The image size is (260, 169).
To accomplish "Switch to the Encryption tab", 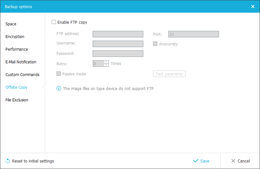I will [x=15, y=37].
